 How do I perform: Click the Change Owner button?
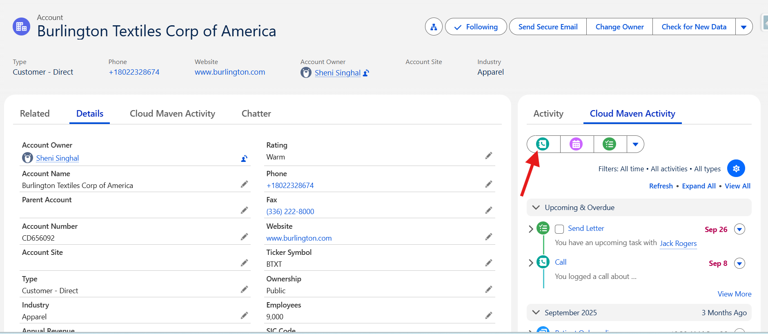[x=620, y=27]
